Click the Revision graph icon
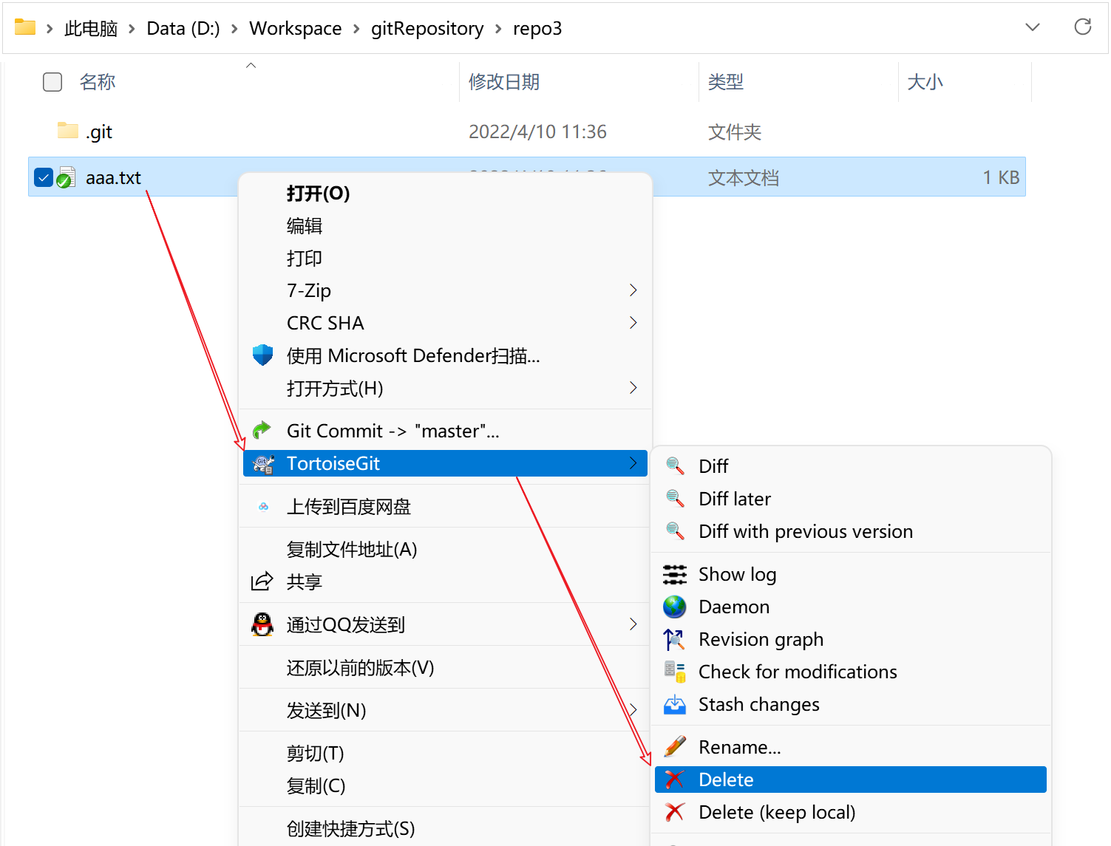The image size is (1111, 846). (674, 639)
